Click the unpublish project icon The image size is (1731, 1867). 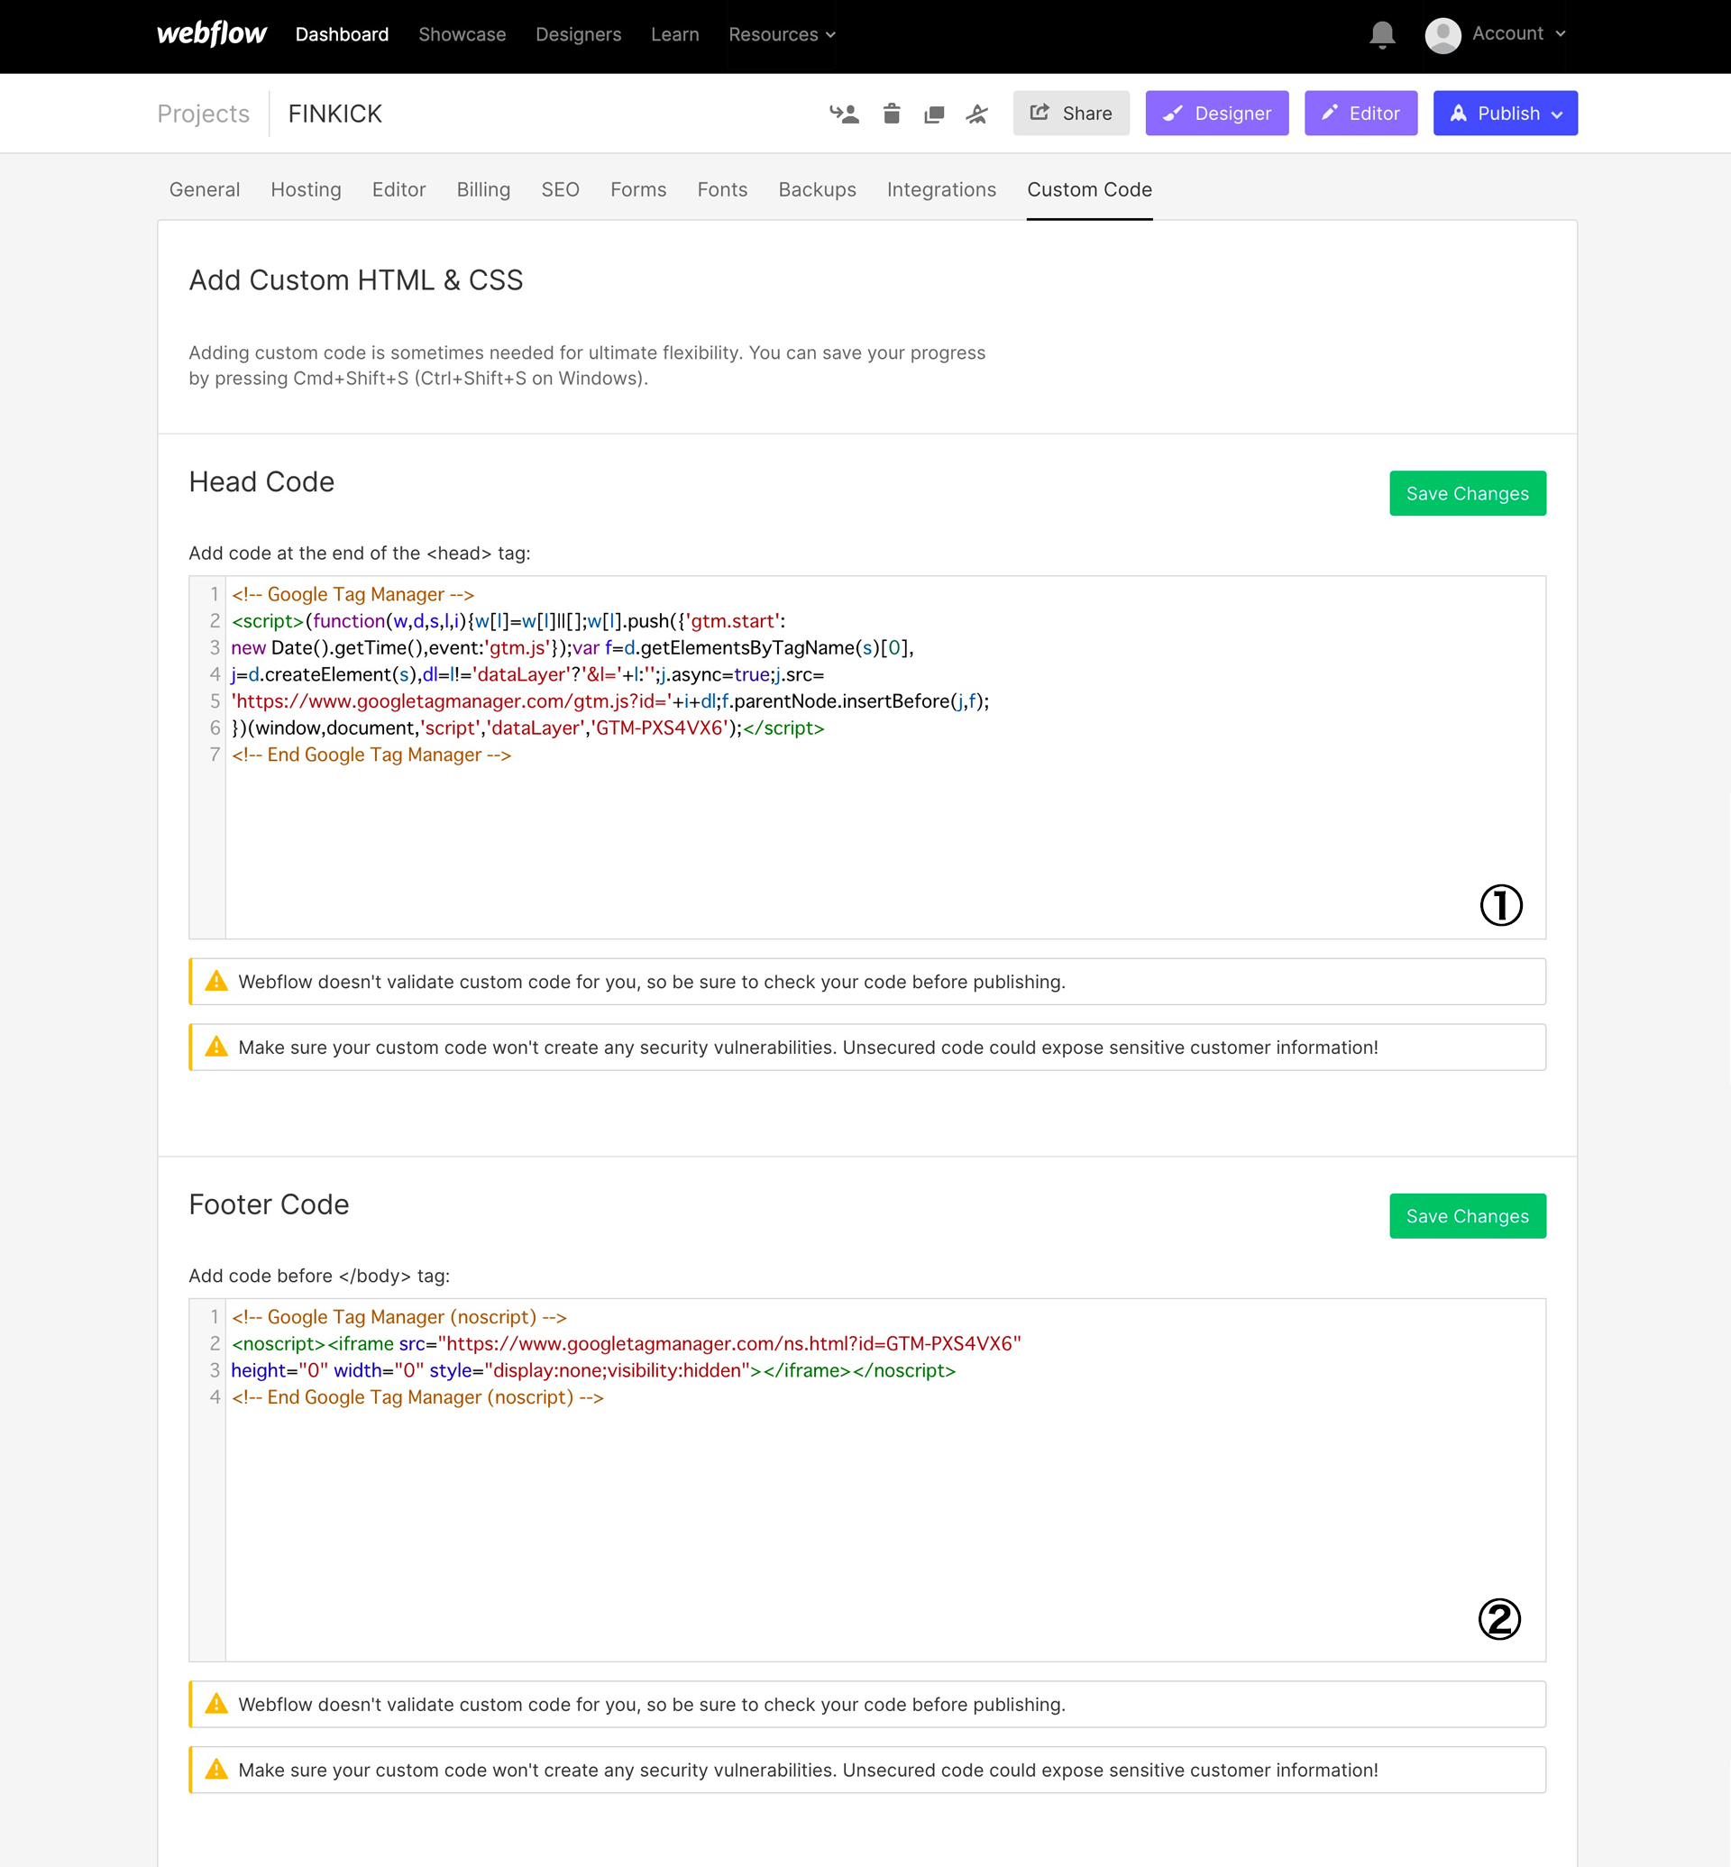977,114
